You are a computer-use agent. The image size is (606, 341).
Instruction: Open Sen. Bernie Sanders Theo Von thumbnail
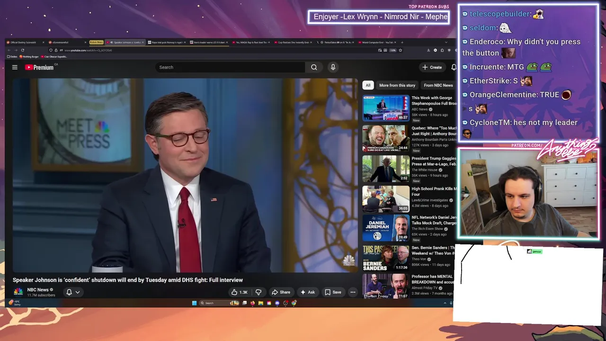point(386,258)
